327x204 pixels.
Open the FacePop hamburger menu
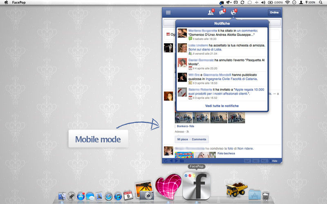tap(168, 13)
